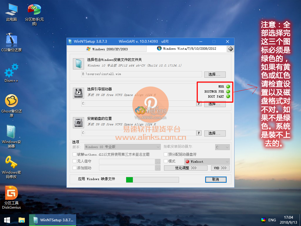Launch 分区助手(无损) desktop shortcut
This screenshot has width=301, height=226.
coord(34,15)
